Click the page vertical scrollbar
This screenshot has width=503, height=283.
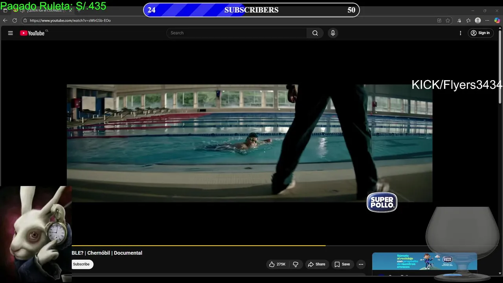(x=500, y=67)
